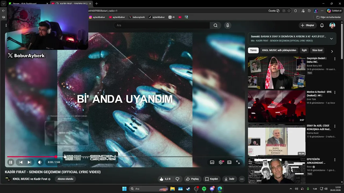Show more filter chips with the right arrow
Image resolution: width=344 pixels, height=193 pixels.
click(332, 51)
